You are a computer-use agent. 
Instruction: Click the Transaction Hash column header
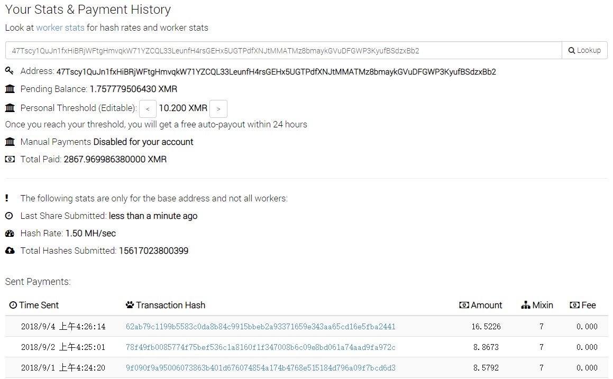166,305
